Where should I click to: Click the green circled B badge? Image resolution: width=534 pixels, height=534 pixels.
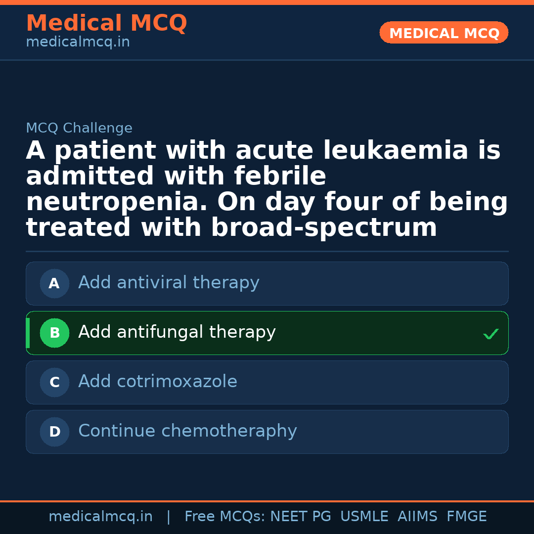click(54, 333)
